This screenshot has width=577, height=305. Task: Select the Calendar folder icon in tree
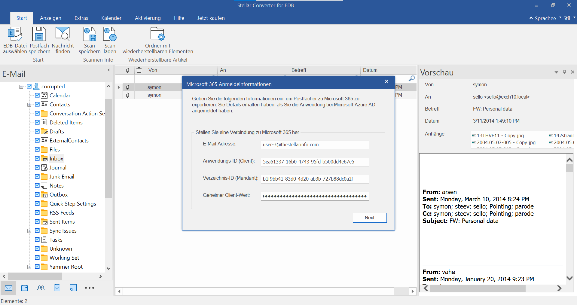coord(44,95)
